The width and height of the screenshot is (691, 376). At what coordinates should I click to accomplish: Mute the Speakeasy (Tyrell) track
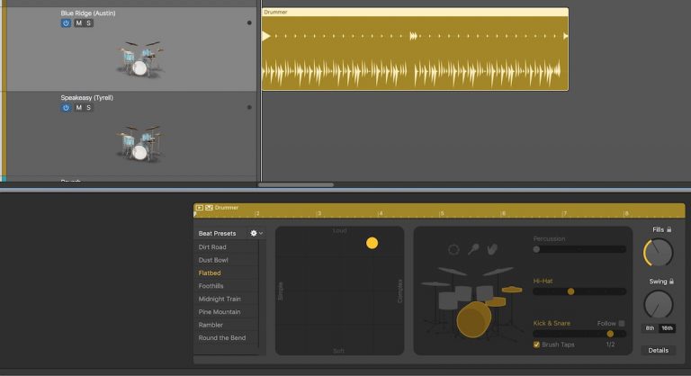click(78, 108)
